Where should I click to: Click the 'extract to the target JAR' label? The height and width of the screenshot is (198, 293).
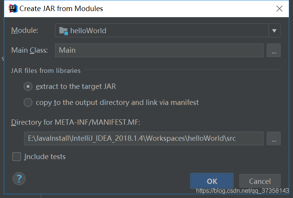[76, 87]
